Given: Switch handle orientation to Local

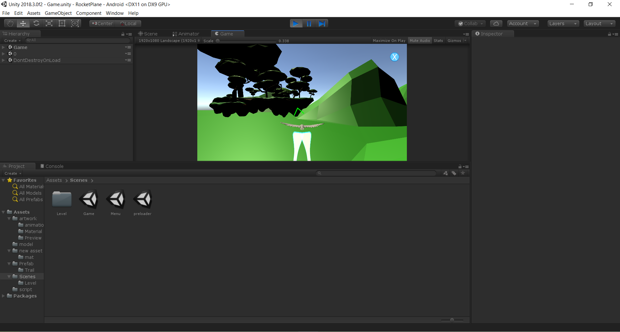Looking at the screenshot, I should click(129, 23).
